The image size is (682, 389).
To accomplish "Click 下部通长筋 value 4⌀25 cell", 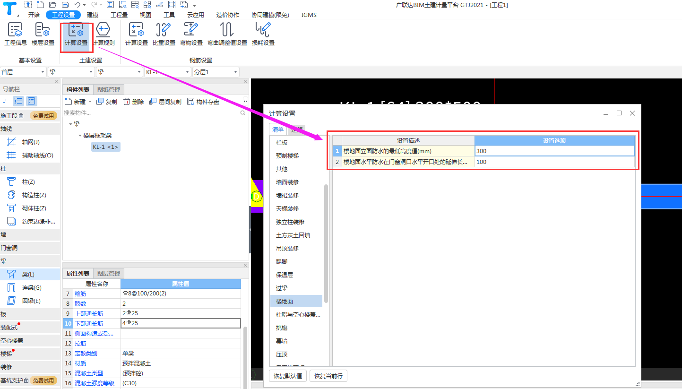I will coord(181,323).
